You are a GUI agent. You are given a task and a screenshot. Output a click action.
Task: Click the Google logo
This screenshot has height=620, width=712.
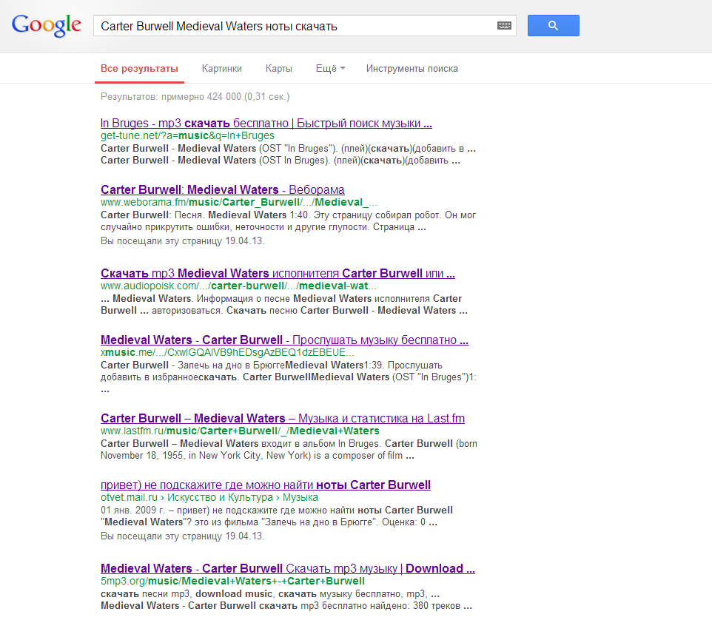[x=47, y=25]
